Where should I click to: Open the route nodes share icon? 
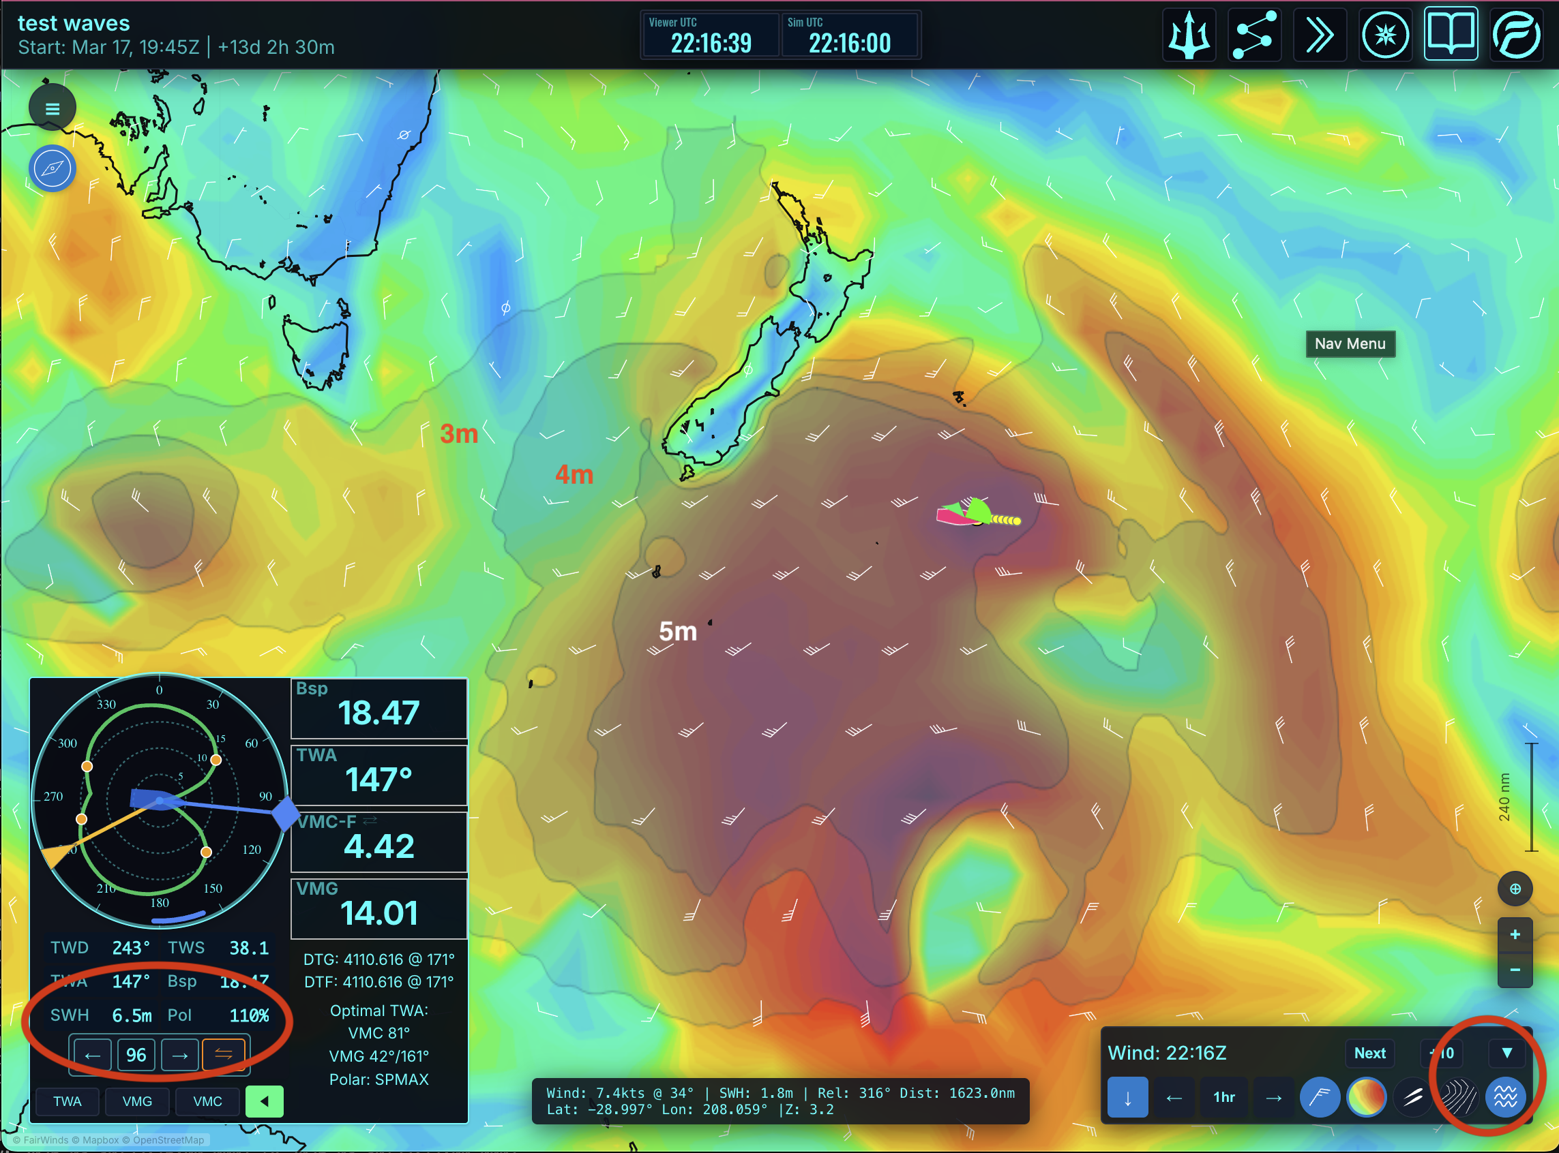pos(1254,35)
